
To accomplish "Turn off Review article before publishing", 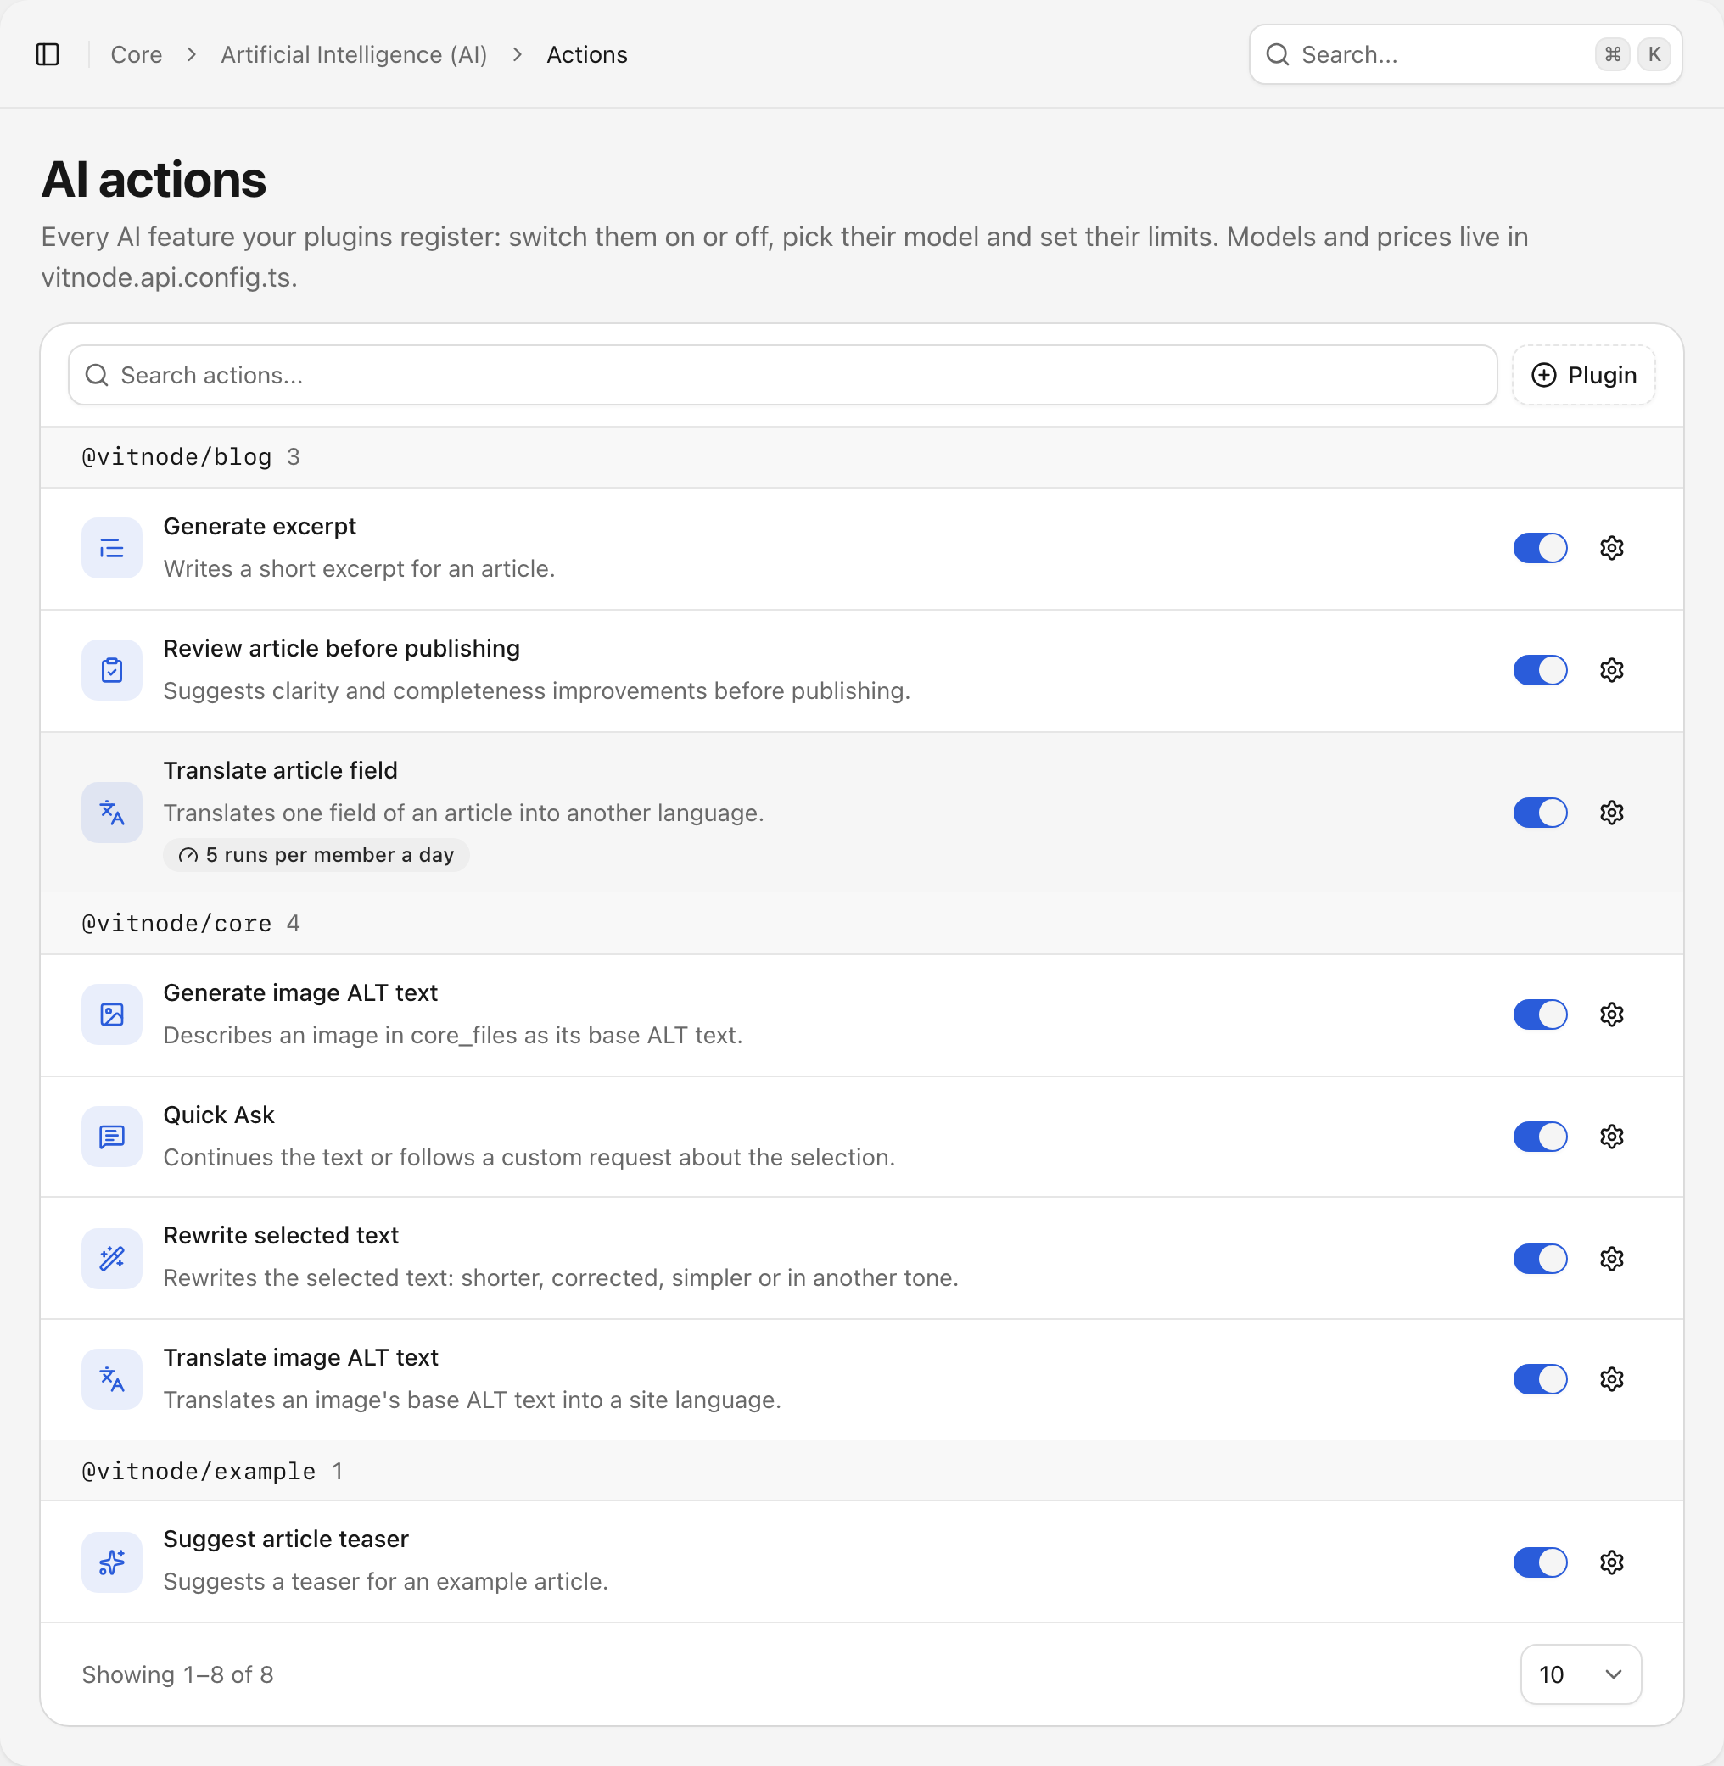I will (x=1540, y=670).
